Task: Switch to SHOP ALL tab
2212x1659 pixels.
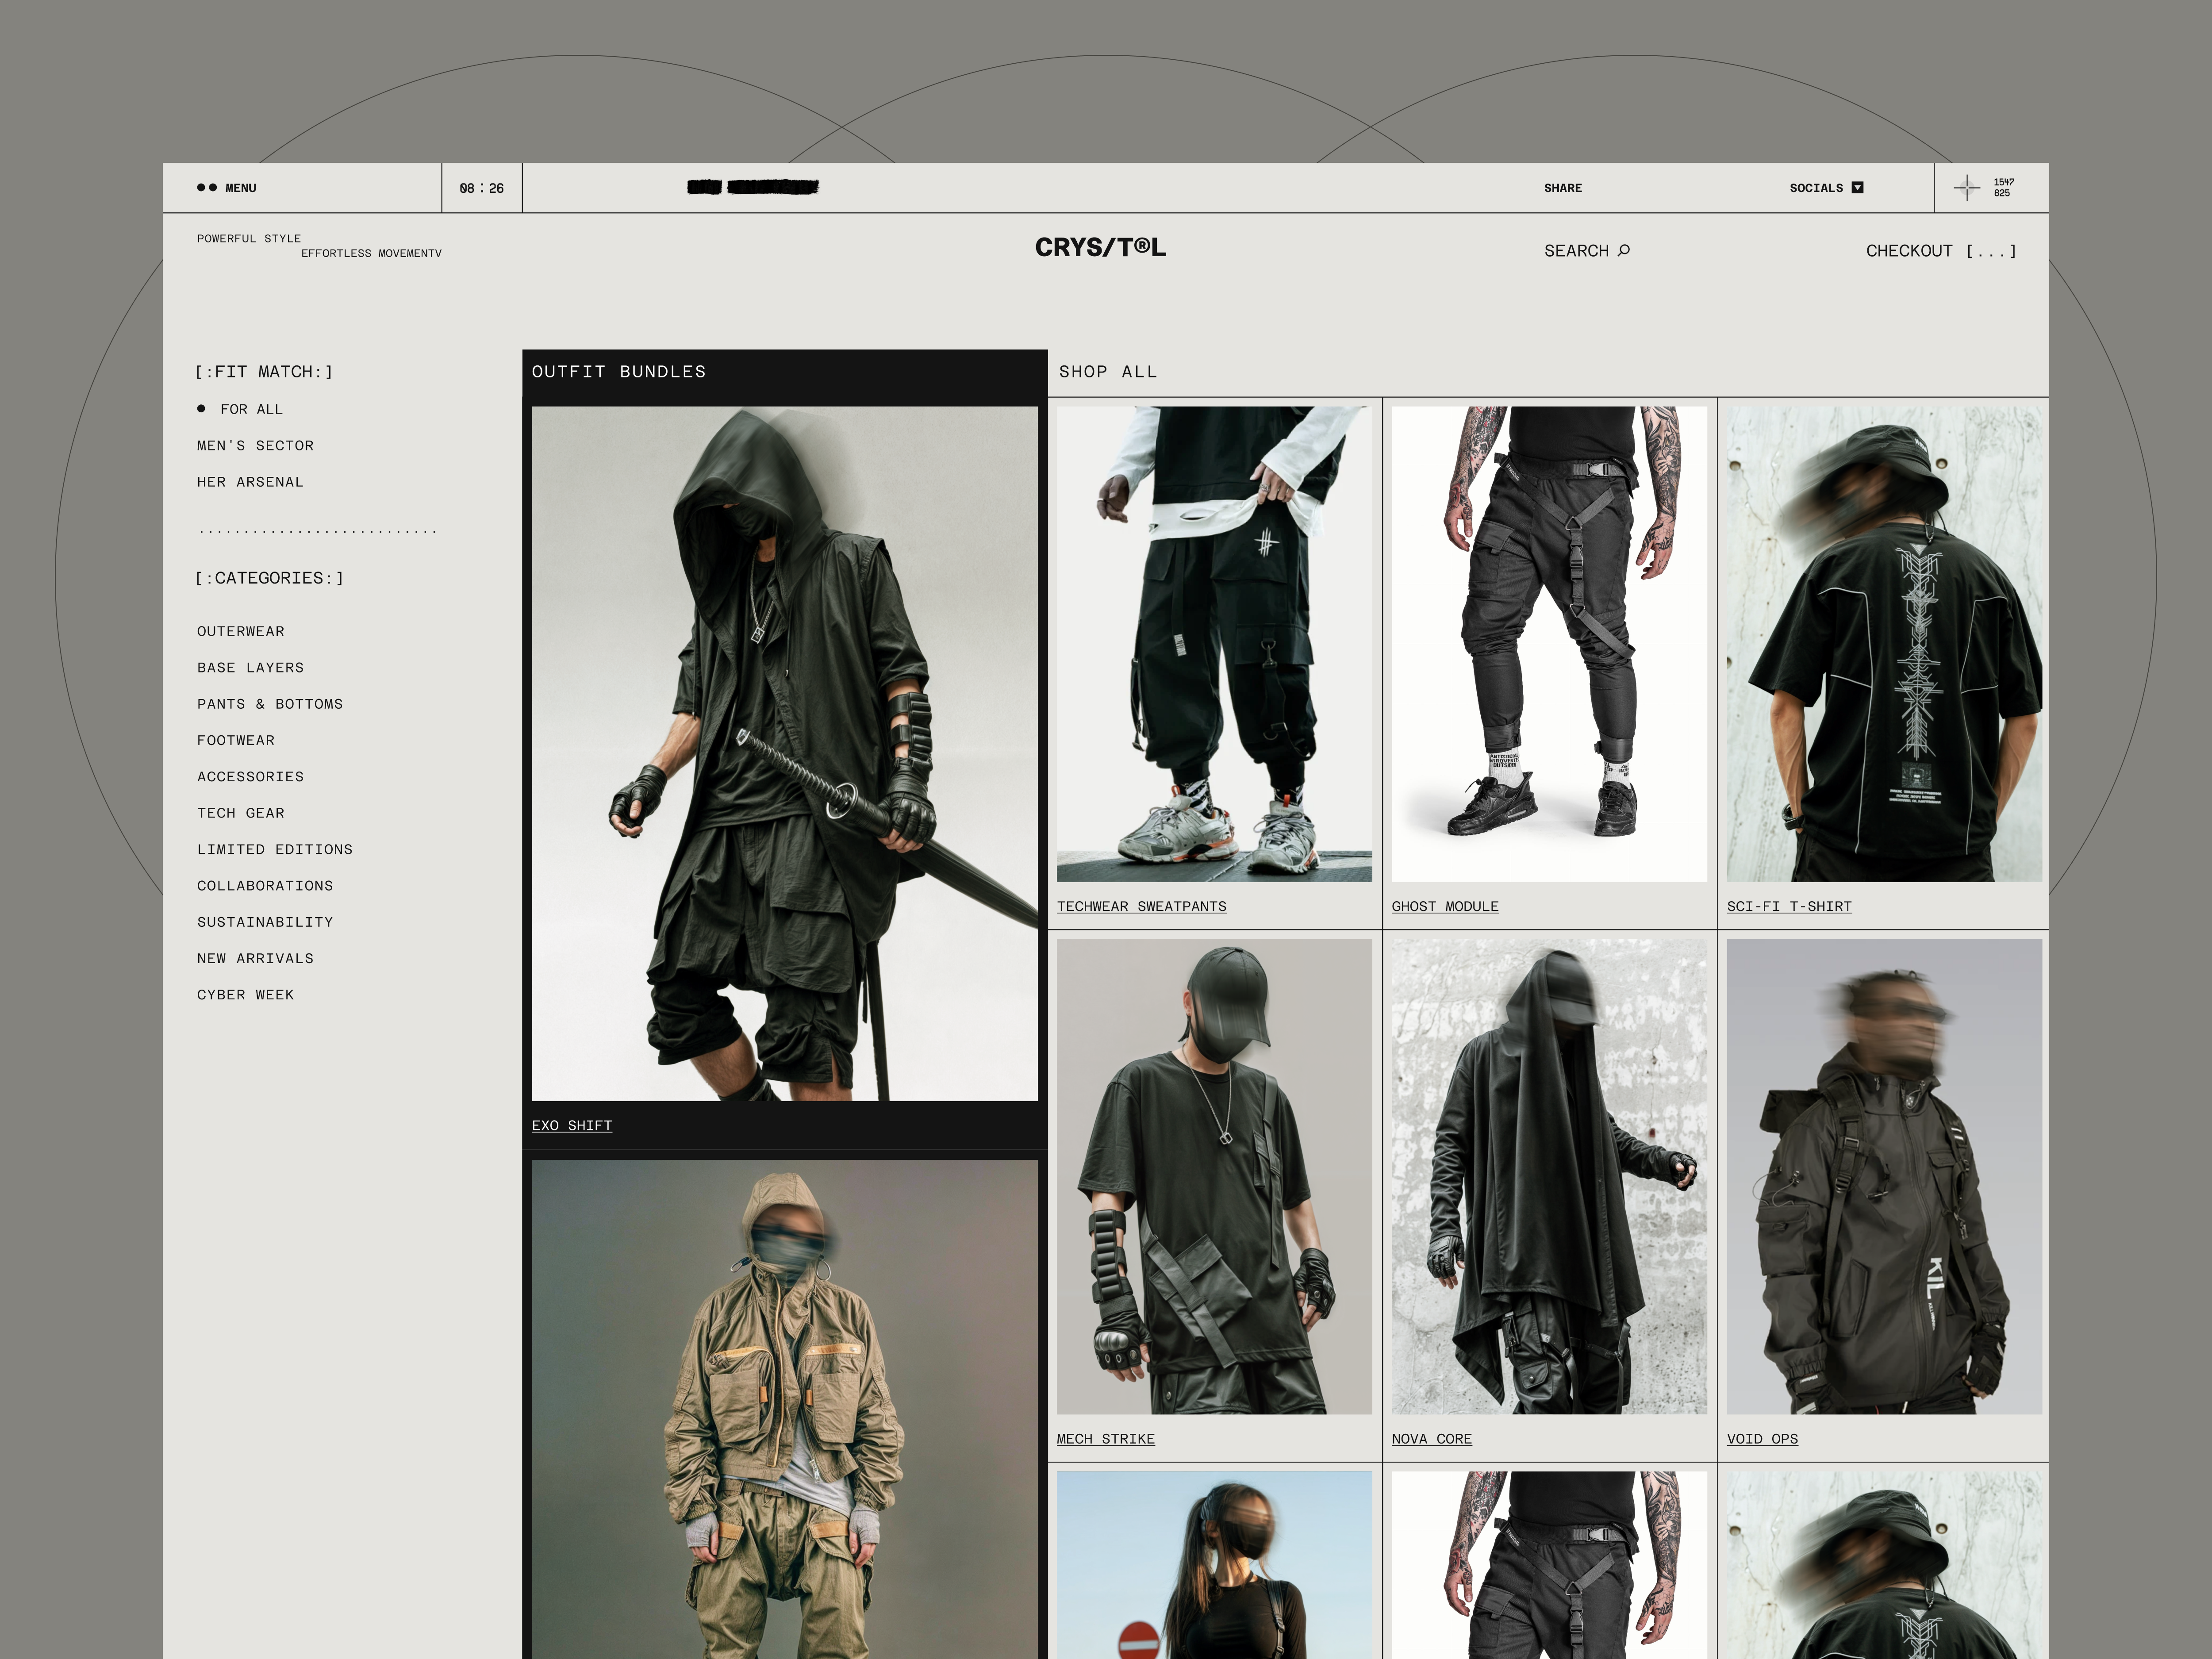Action: coord(1108,372)
